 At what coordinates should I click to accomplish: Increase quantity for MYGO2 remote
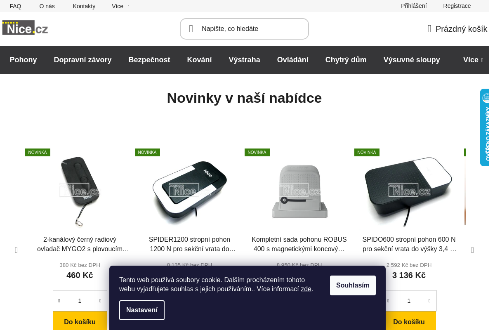point(100,301)
